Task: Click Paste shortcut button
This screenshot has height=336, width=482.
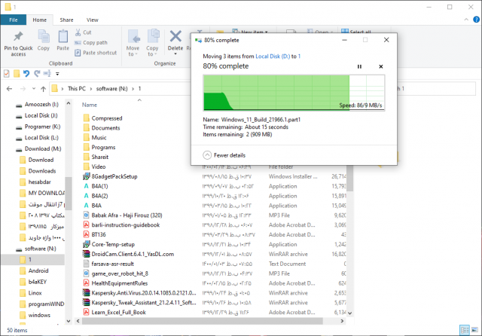Action: 99,53
